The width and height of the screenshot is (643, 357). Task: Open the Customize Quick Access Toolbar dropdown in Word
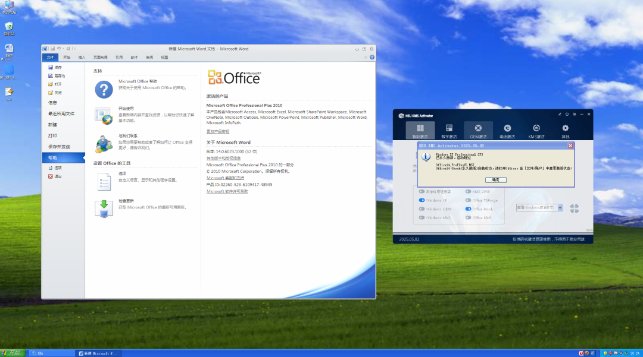74,49
